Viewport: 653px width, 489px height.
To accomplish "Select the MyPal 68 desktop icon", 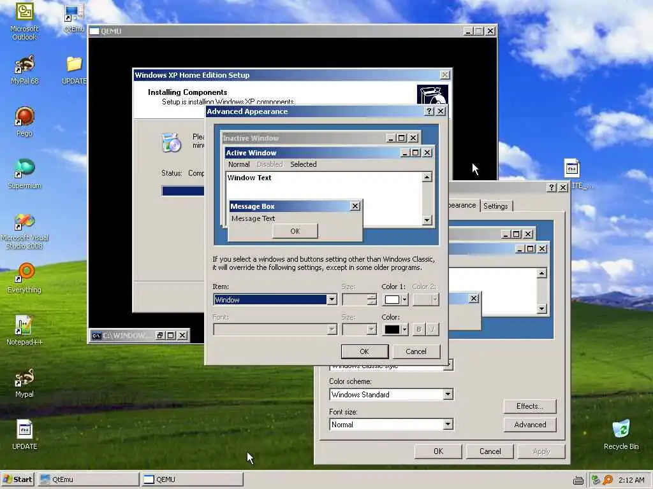I will click(x=25, y=69).
